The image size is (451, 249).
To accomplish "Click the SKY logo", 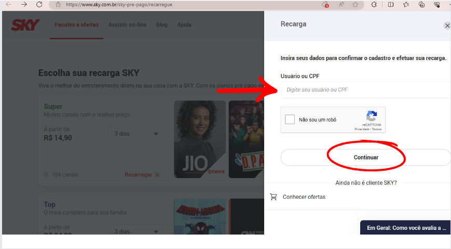I will pyautogui.click(x=25, y=25).
